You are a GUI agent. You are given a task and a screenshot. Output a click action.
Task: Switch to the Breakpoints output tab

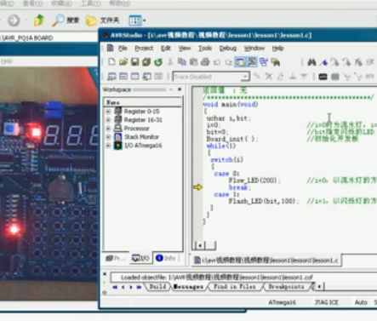tap(286, 287)
